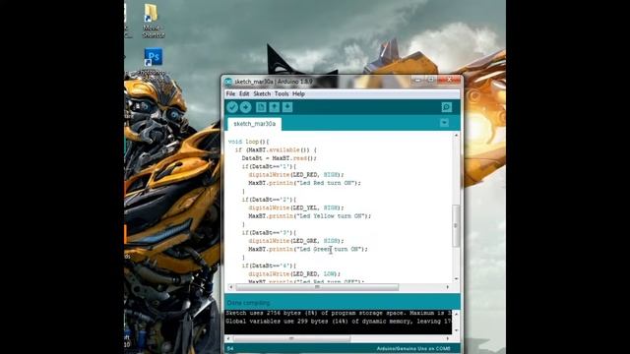630x354 pixels.
Task: Create a new sketch with New icon
Action: [261, 107]
